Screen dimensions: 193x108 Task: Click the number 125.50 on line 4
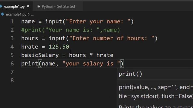tap(59, 47)
